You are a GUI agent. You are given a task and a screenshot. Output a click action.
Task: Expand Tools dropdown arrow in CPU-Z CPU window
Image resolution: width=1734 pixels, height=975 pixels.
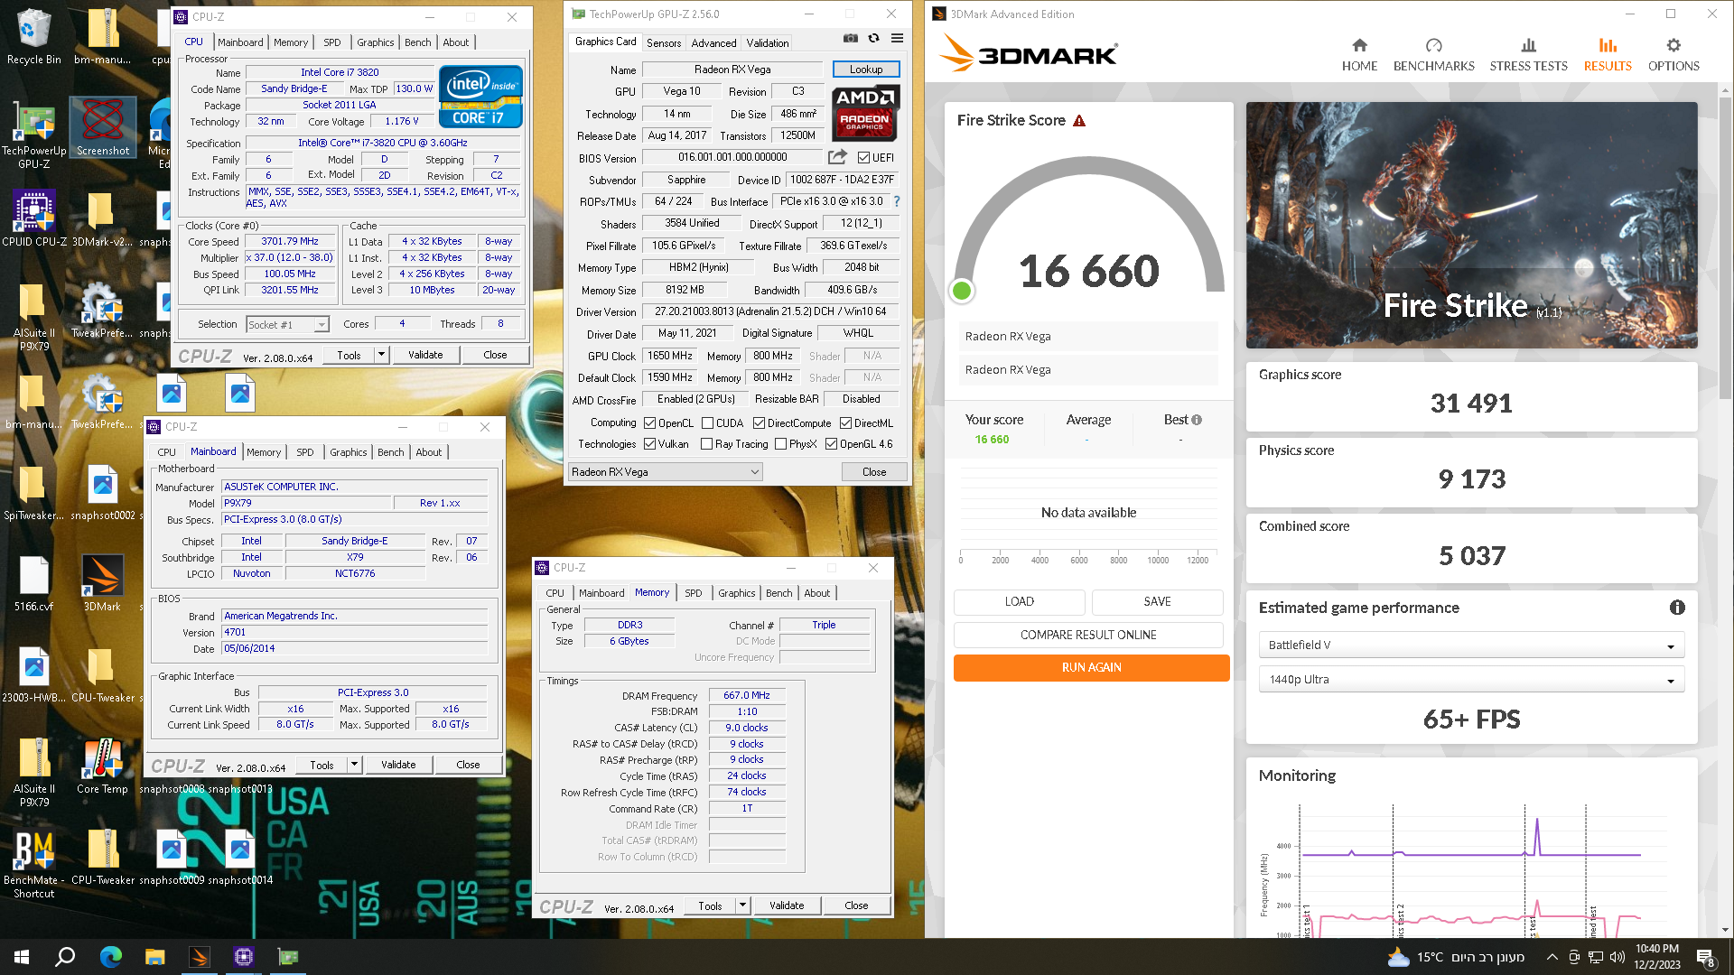coord(381,355)
